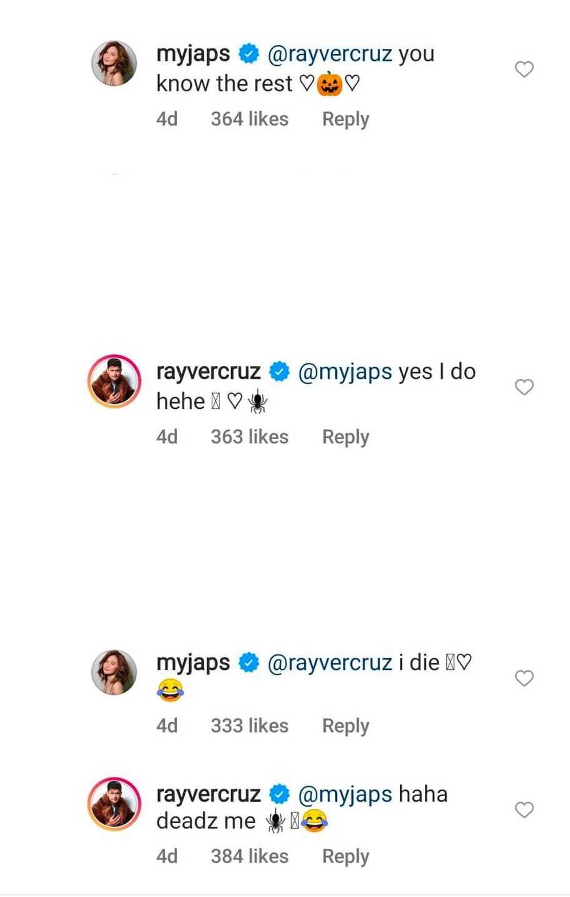Open myjaps username on 'i die' comment
Viewport: 570px width, 897px height.
[x=193, y=663]
